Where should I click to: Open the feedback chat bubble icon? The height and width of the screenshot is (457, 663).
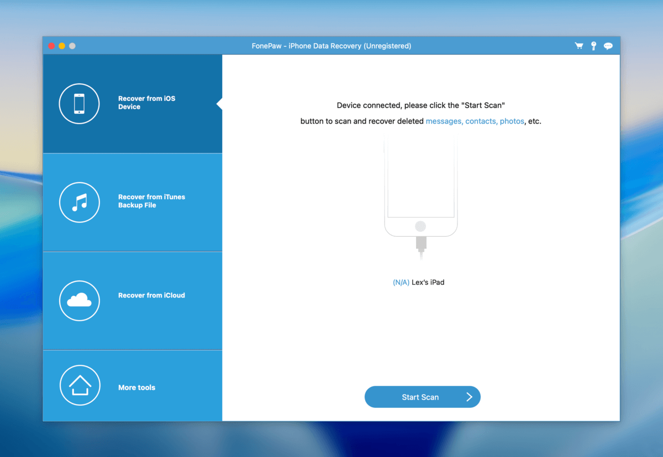(608, 46)
